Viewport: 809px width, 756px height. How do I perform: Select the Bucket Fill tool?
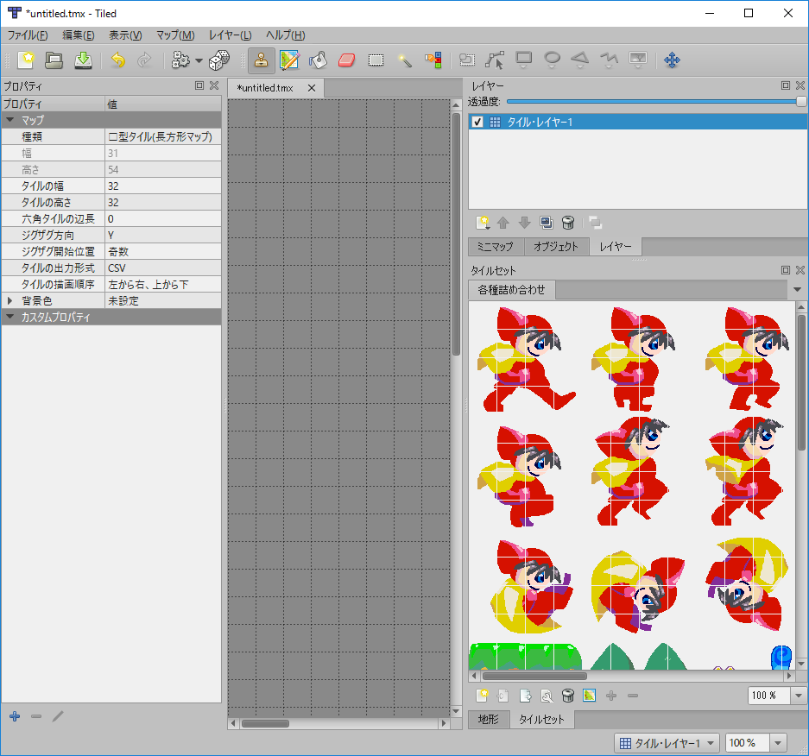click(x=318, y=60)
